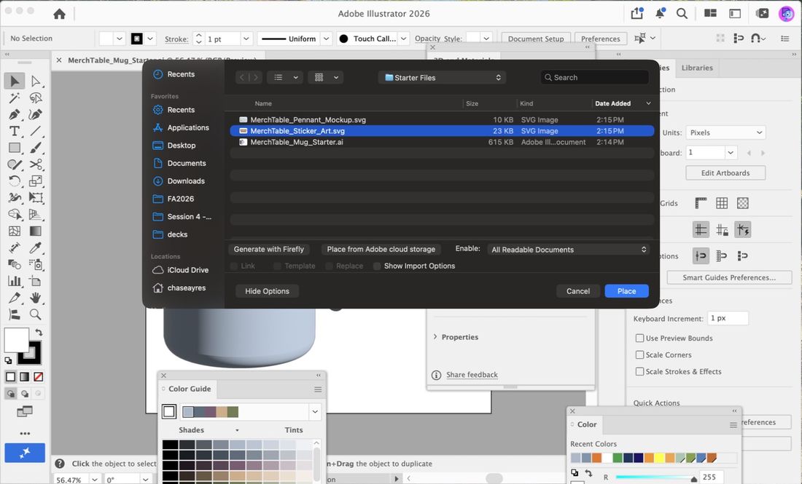Show rulers icon in Properties panel
The height and width of the screenshot is (484, 802).
pos(701,203)
